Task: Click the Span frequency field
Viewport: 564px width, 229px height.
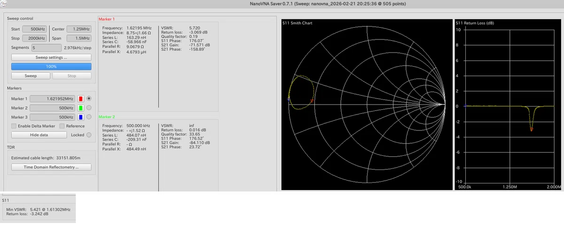Action: [79, 38]
